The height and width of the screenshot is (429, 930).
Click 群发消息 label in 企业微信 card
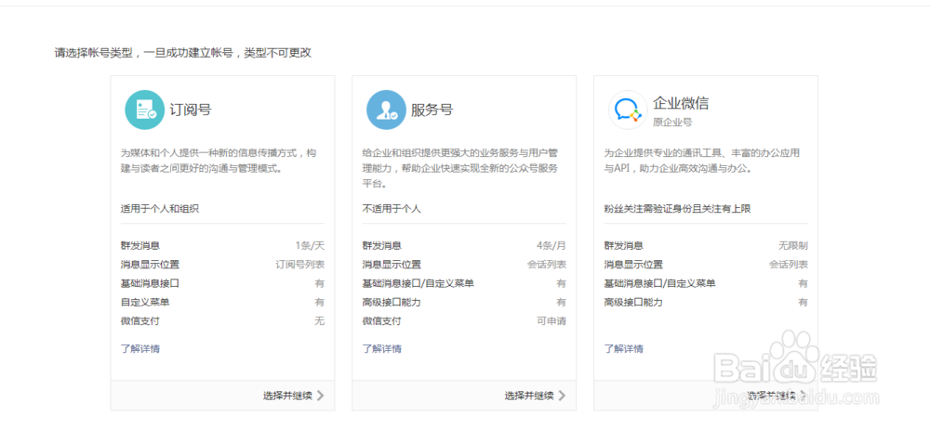[x=624, y=245]
